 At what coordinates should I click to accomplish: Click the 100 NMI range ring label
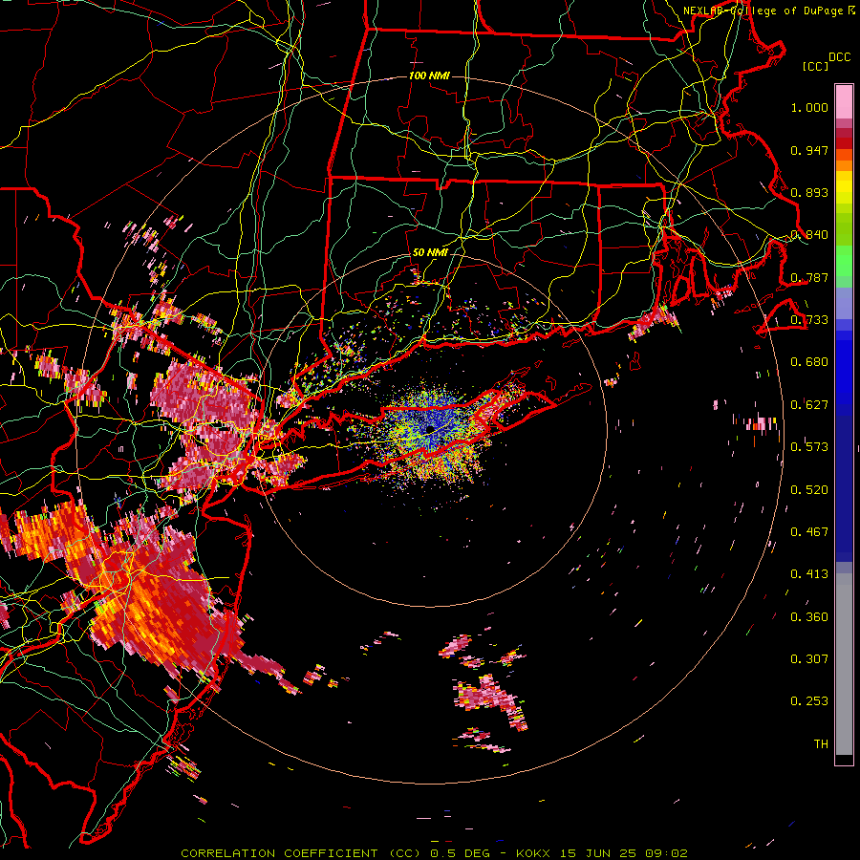click(x=429, y=75)
